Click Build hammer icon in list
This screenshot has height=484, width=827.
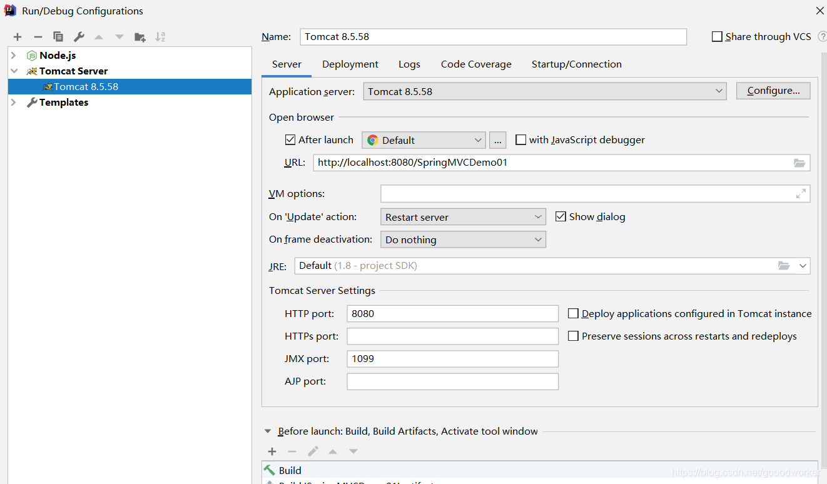[x=270, y=470]
